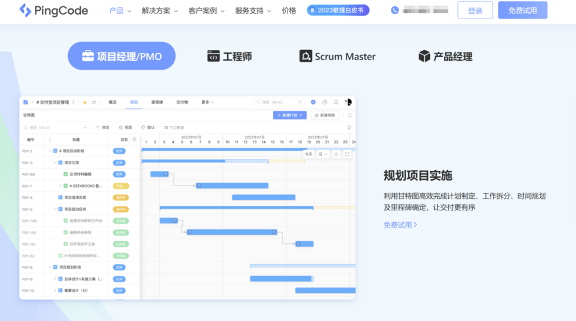Click the fullscreen icon on Gantt chart
The width and height of the screenshot is (576, 321).
coord(347,154)
